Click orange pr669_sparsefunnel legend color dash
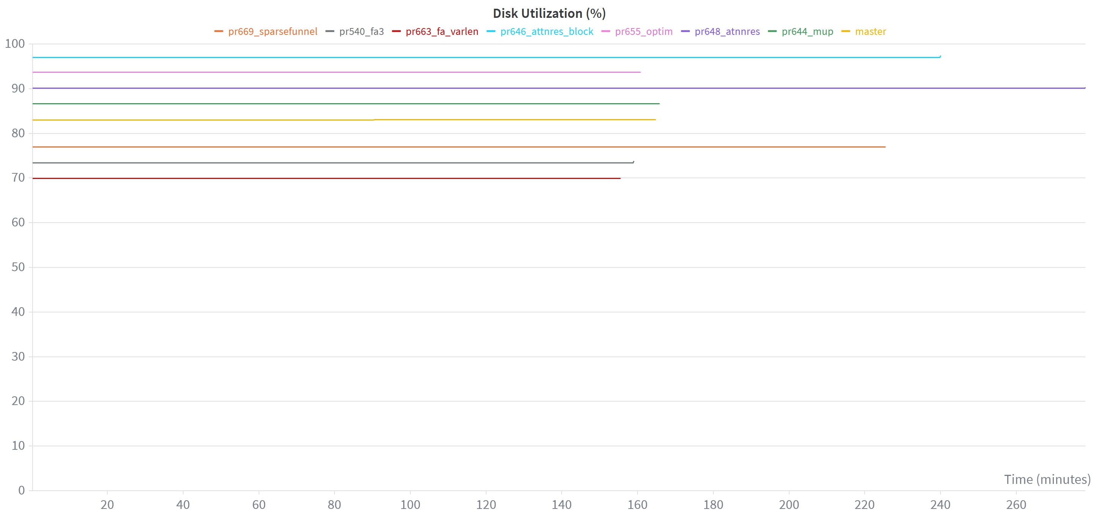This screenshot has height=515, width=1099. coord(219,31)
